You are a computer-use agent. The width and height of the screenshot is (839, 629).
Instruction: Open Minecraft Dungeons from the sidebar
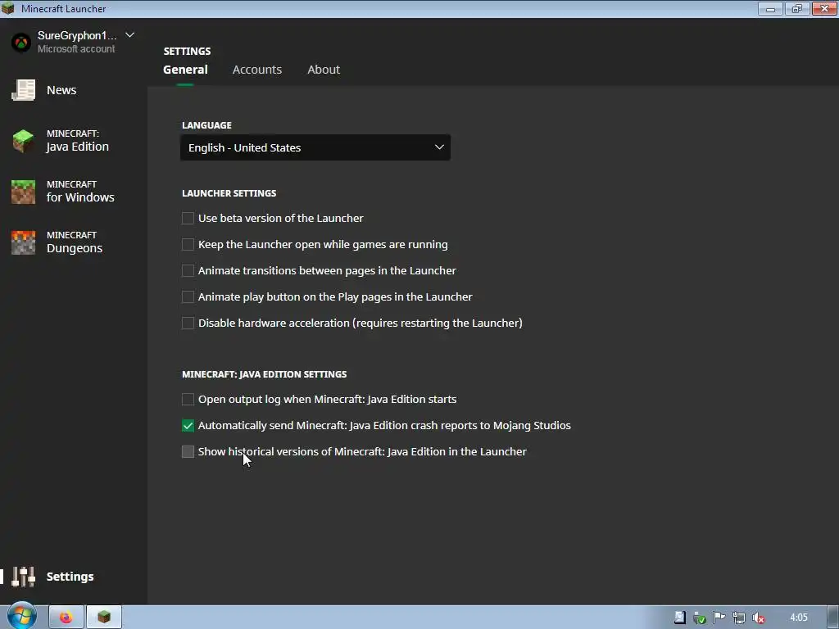(x=57, y=242)
